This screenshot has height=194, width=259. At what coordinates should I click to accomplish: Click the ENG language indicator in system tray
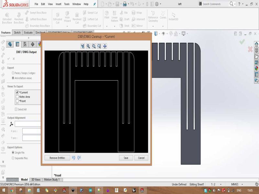(x=239, y=190)
